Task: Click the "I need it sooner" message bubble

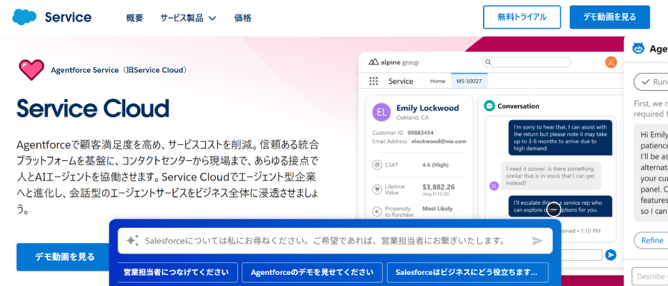Action: tap(551, 176)
